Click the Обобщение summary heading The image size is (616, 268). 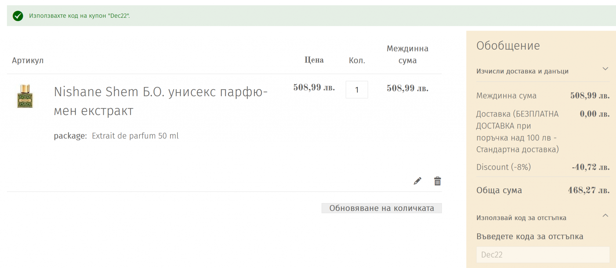508,46
